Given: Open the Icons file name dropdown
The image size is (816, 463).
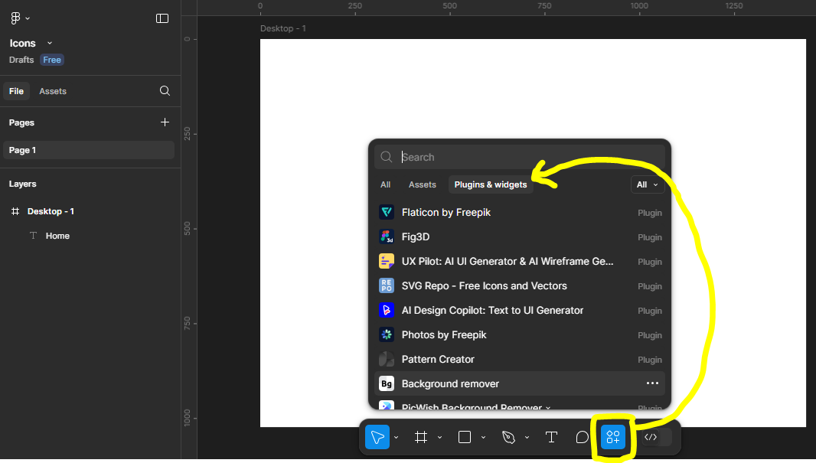Looking at the screenshot, I should pos(49,43).
